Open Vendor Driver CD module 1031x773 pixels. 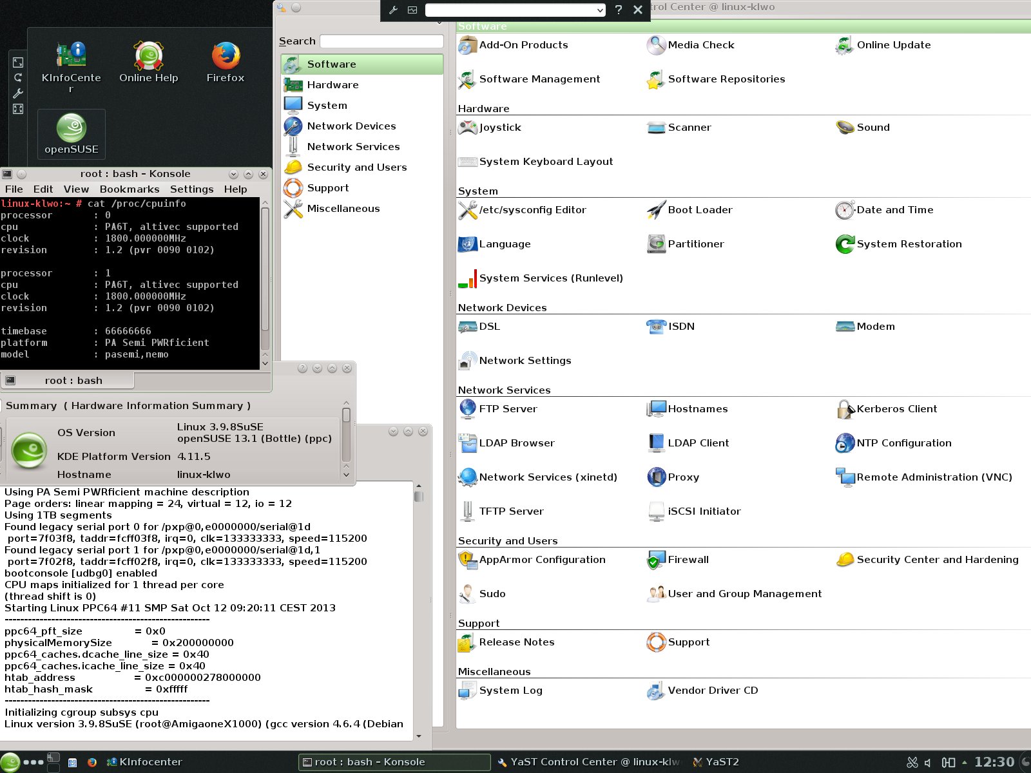click(x=702, y=691)
